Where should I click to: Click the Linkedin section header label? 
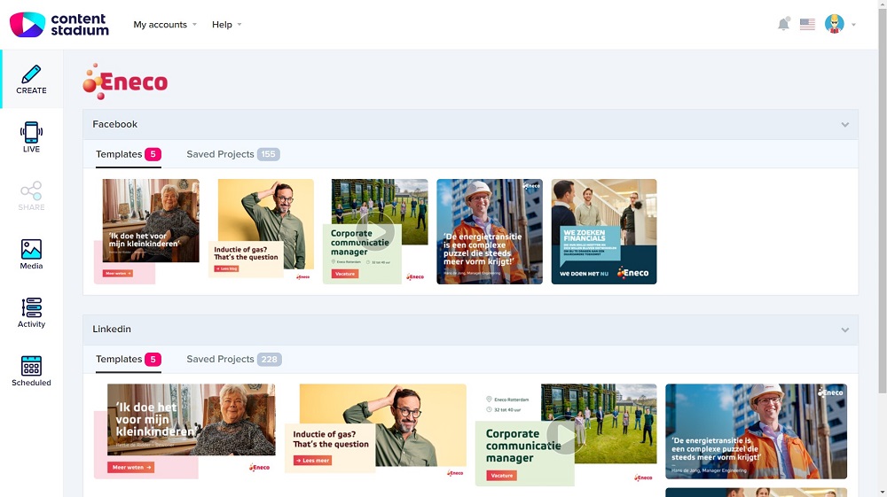(112, 330)
